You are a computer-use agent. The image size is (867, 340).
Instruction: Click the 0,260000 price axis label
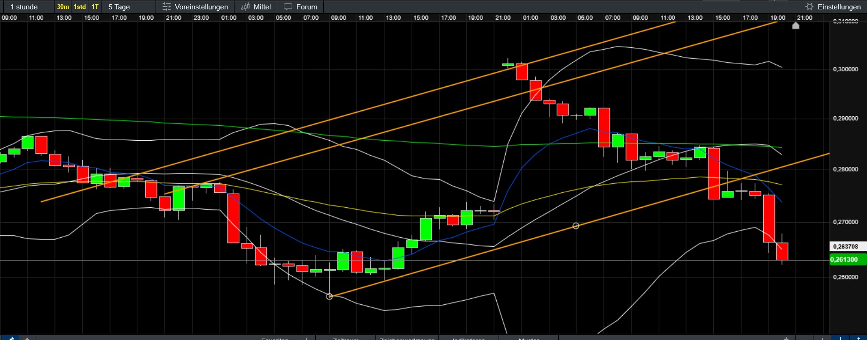[846, 277]
